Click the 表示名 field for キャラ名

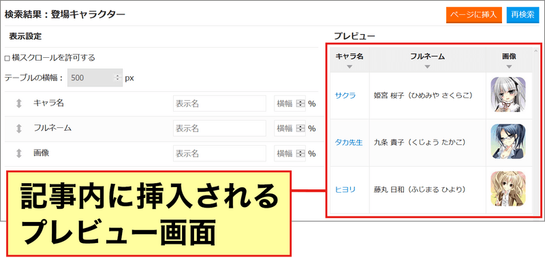point(219,104)
